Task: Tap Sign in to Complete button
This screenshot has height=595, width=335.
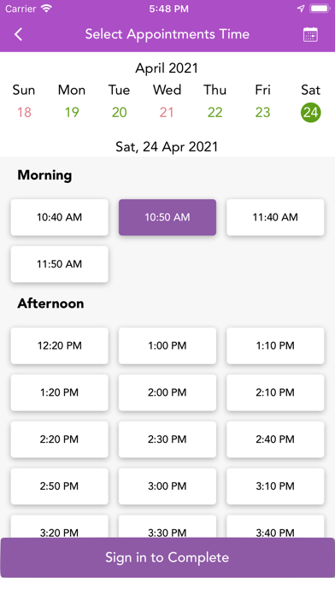Action: pos(167,557)
